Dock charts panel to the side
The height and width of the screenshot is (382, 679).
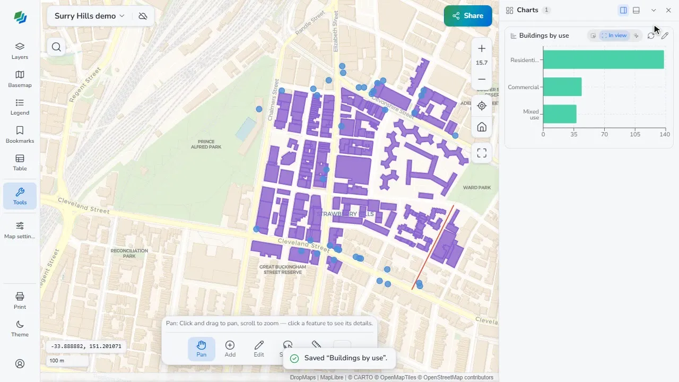point(623,10)
